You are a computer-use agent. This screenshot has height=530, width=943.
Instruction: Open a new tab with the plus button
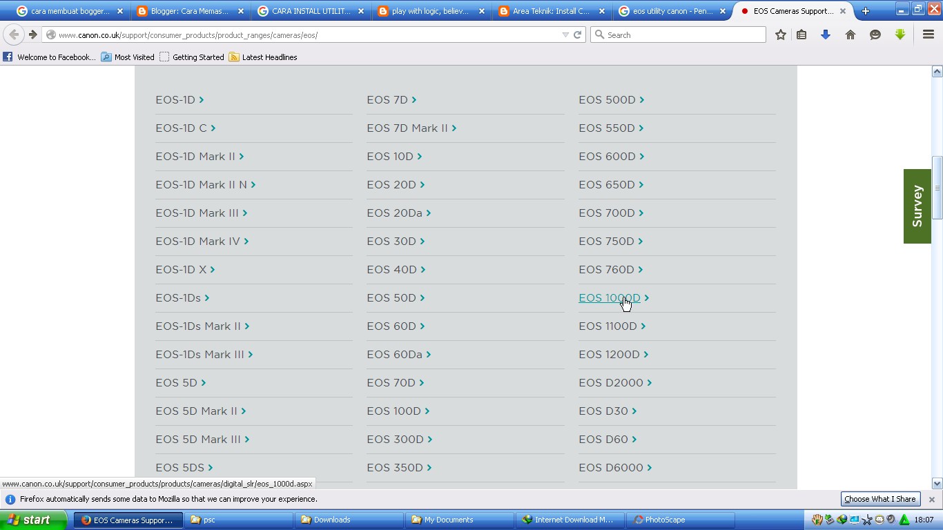pyautogui.click(x=865, y=11)
